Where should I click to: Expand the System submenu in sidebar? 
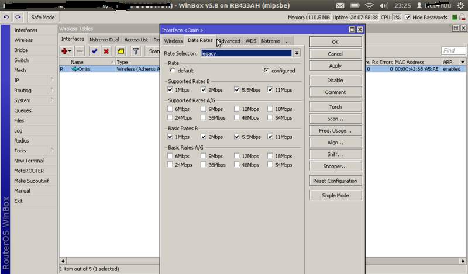[52, 100]
